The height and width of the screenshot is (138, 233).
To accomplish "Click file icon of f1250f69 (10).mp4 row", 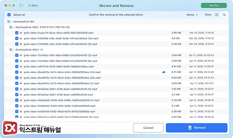I will point(21,38).
